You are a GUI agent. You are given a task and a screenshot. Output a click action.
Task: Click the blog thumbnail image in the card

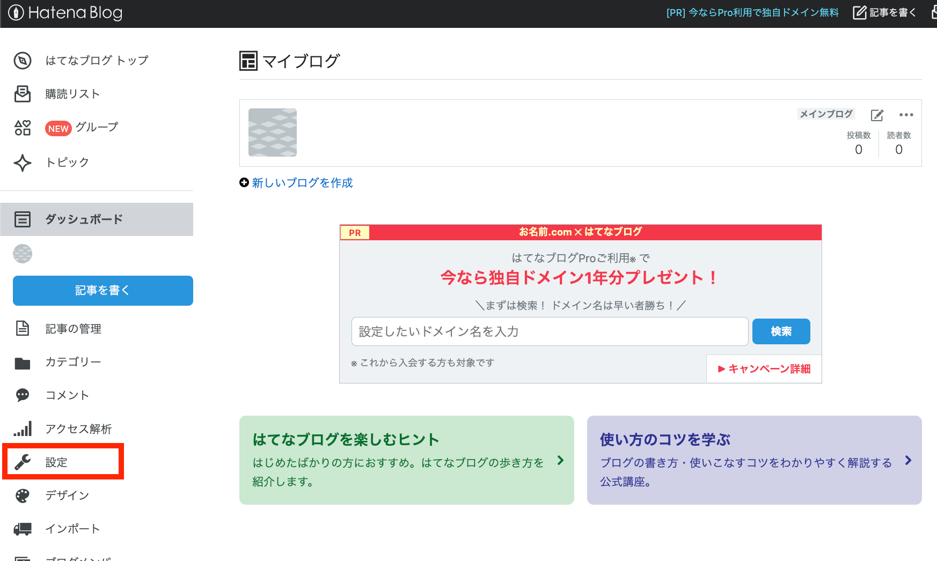(273, 132)
